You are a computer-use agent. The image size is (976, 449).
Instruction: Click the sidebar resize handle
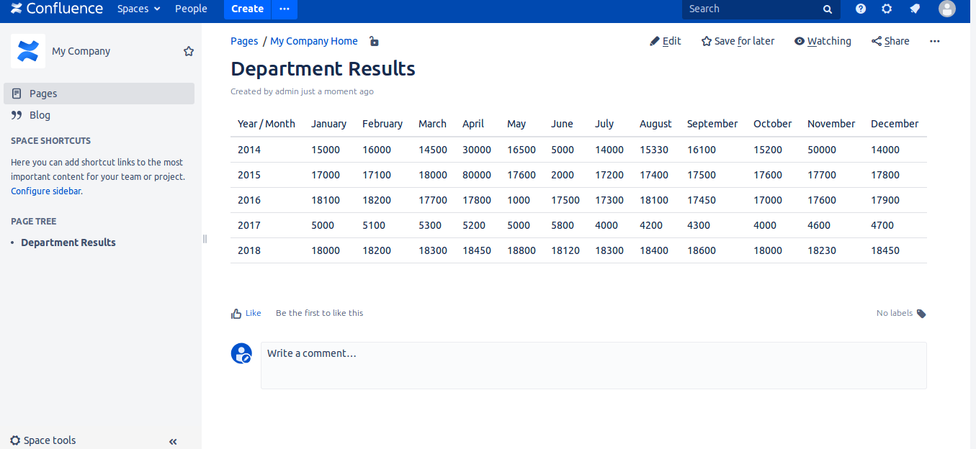[x=205, y=239]
